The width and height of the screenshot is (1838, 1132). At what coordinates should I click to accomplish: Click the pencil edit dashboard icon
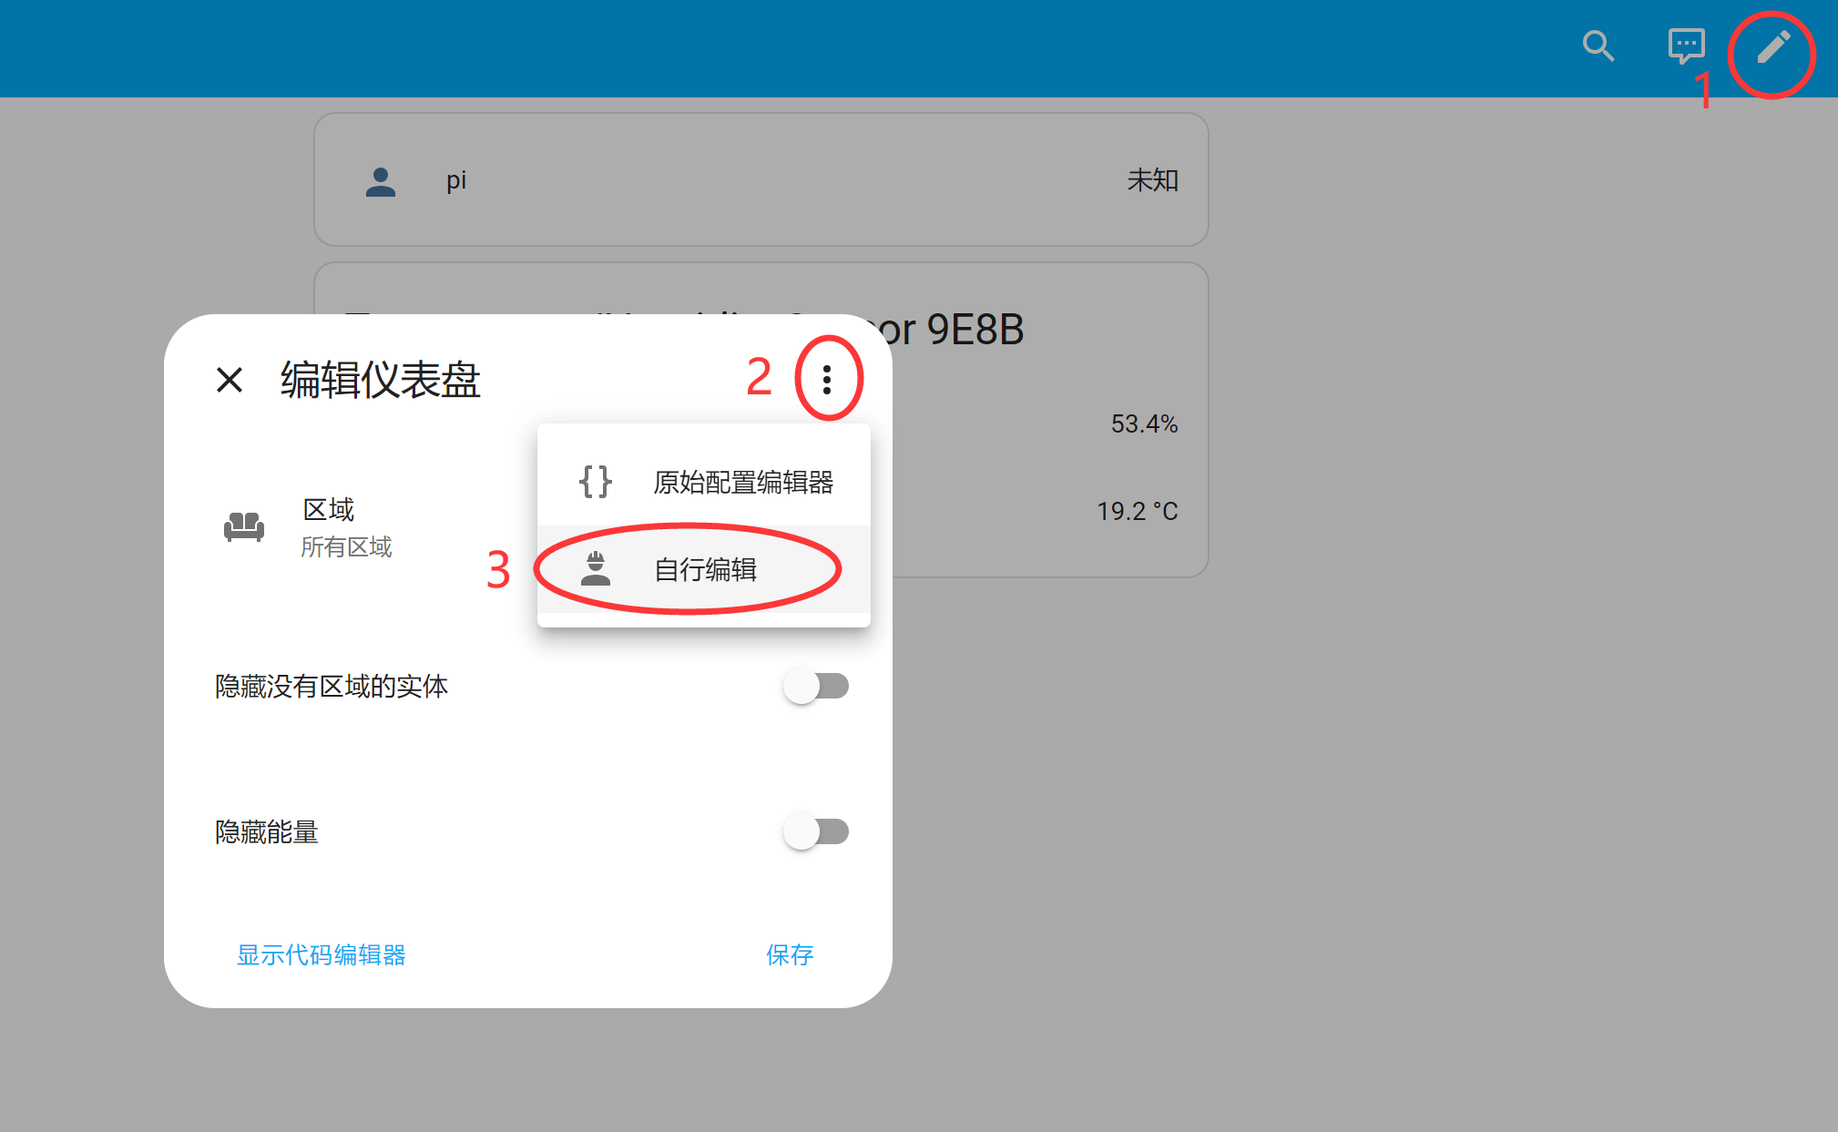tap(1772, 46)
